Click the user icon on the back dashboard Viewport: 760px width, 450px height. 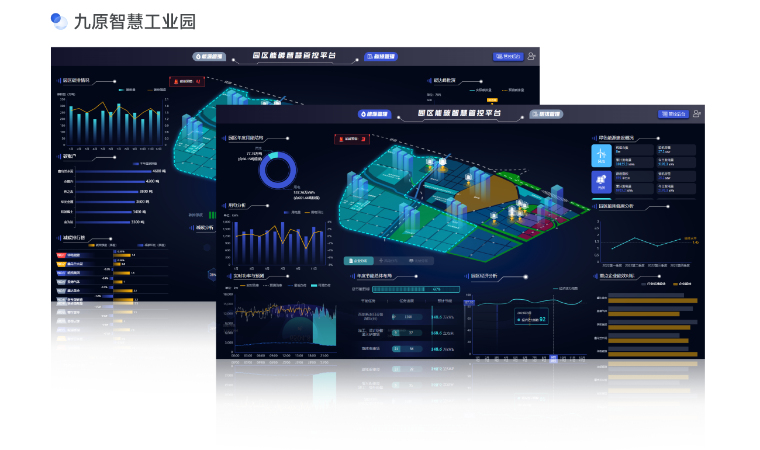click(x=531, y=56)
